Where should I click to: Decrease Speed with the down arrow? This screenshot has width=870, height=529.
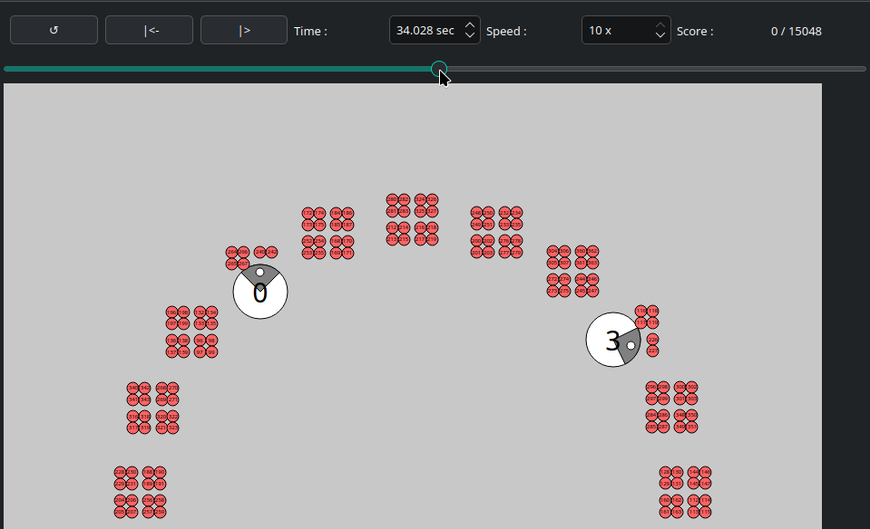point(660,35)
